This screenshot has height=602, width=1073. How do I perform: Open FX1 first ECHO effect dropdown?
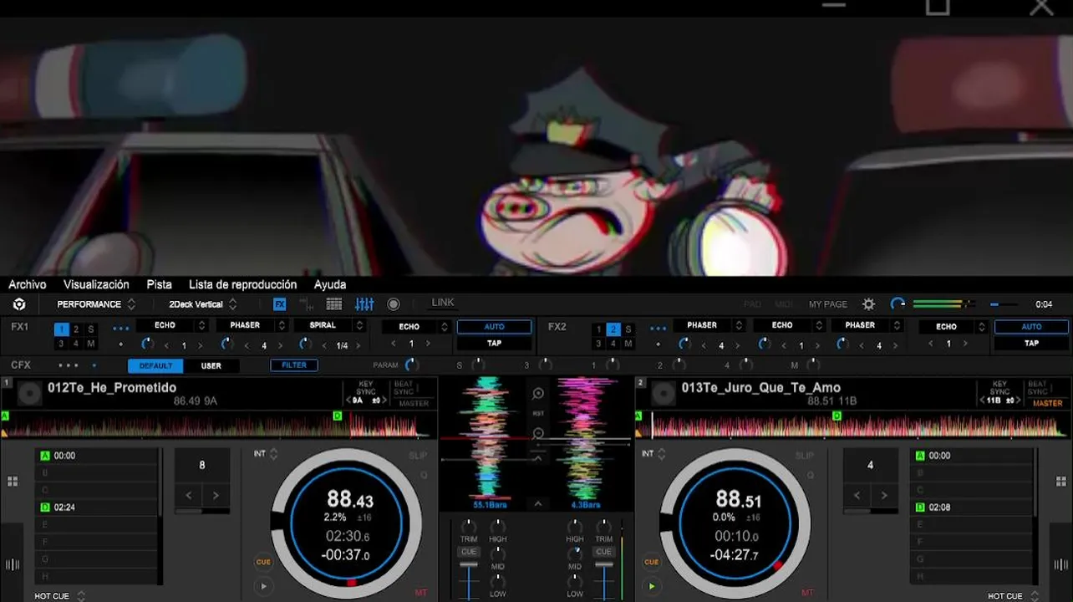pos(170,325)
